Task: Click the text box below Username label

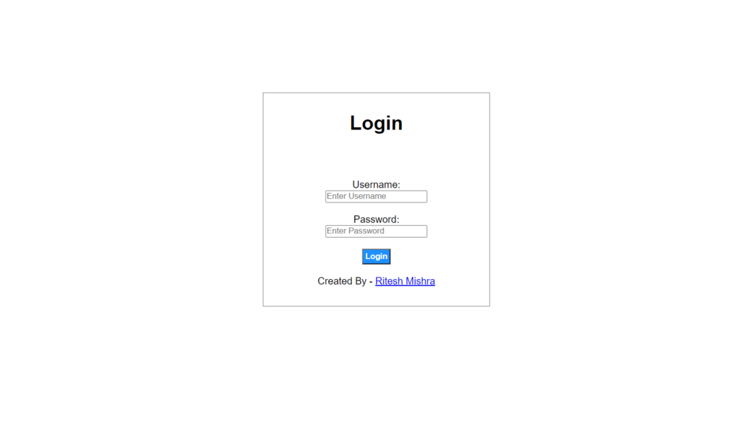Action: (x=376, y=197)
